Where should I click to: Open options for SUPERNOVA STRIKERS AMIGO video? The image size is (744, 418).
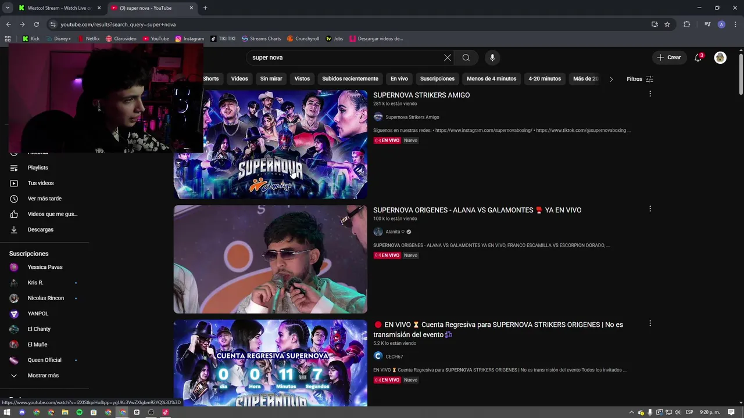(x=650, y=94)
